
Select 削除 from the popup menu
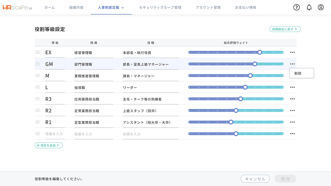coord(302,73)
